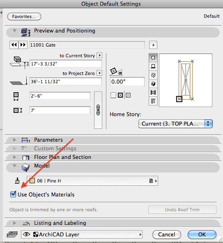The image size is (223, 243).
Task: Click the previous library part arrows
Action: tap(14, 45)
